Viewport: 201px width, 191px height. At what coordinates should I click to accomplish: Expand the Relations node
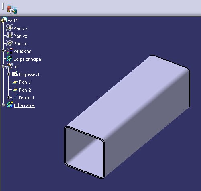[x=3, y=51]
